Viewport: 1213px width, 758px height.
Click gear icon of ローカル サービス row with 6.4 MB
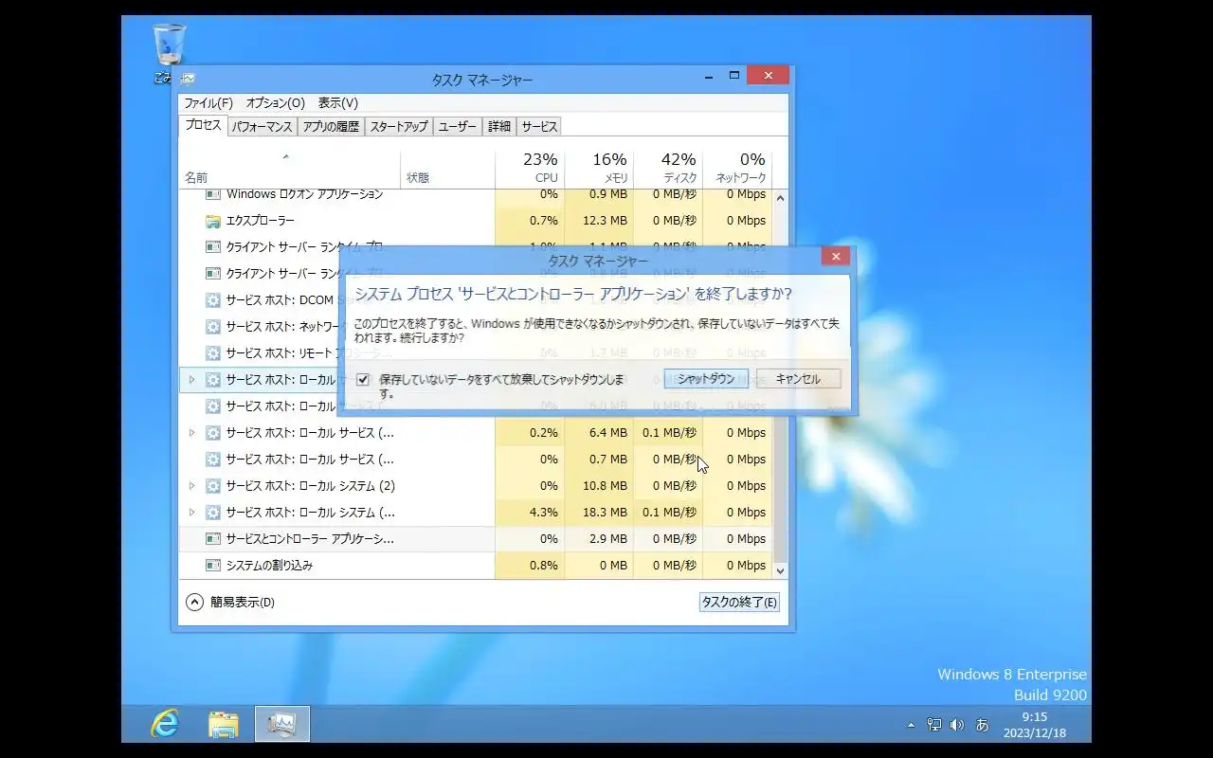click(x=213, y=433)
